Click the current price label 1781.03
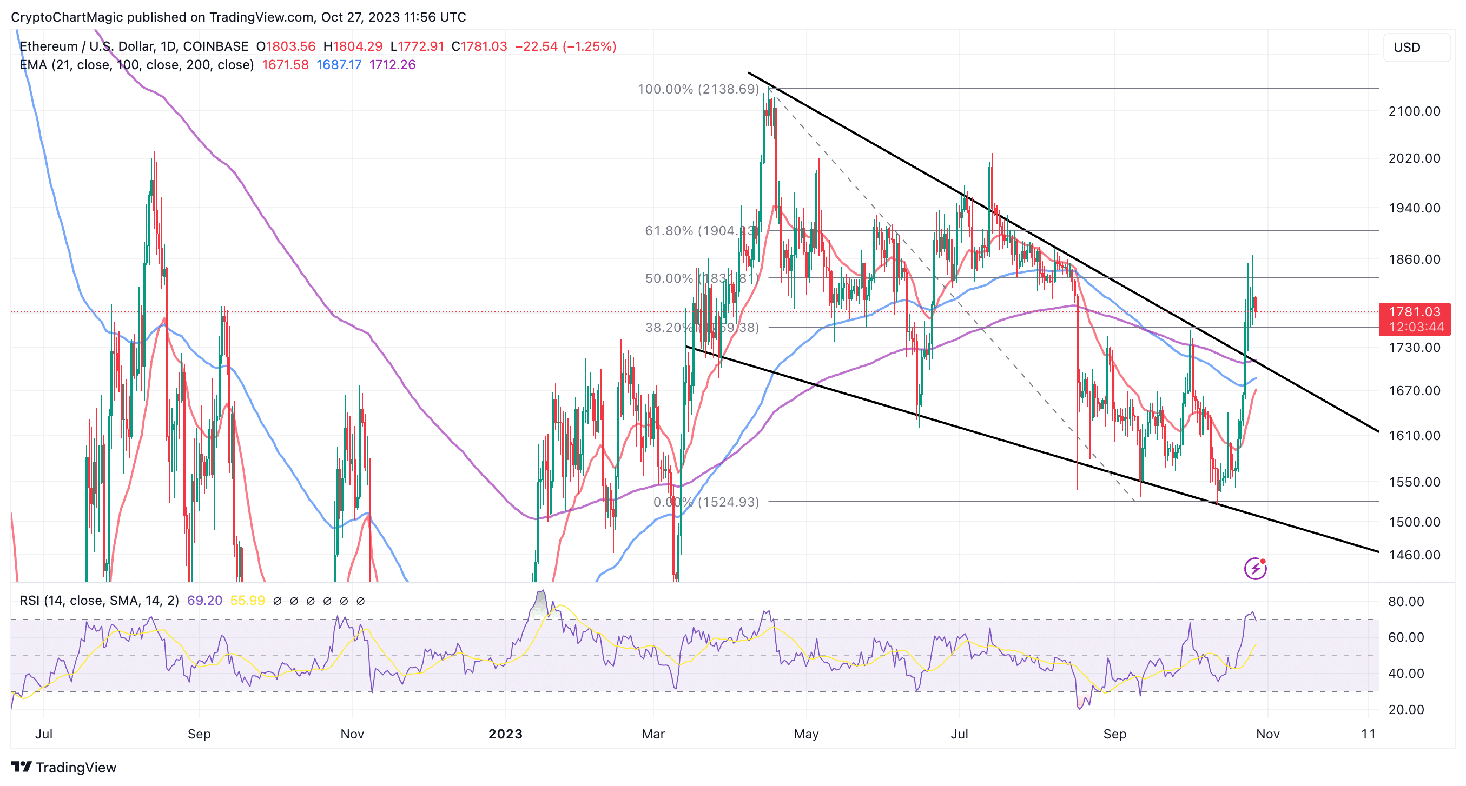The width and height of the screenshot is (1466, 786). (x=1415, y=312)
